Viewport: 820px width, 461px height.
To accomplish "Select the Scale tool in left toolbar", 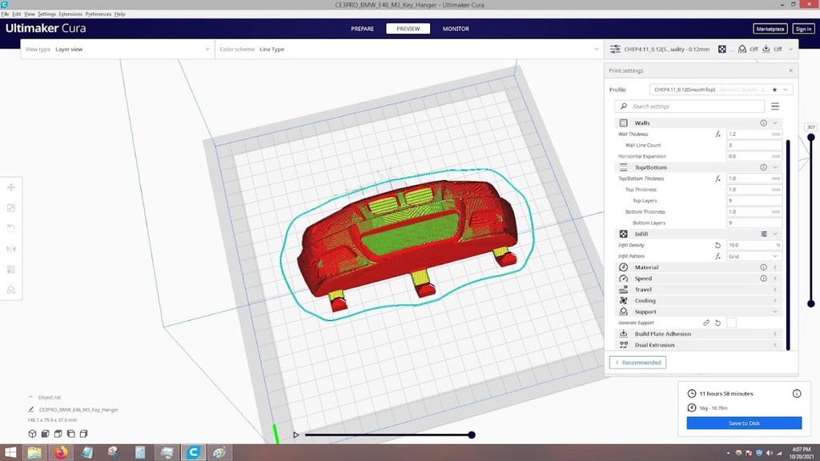I will (x=11, y=208).
